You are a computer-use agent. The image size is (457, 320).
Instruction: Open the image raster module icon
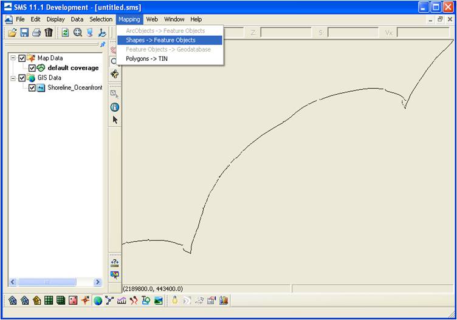click(158, 300)
